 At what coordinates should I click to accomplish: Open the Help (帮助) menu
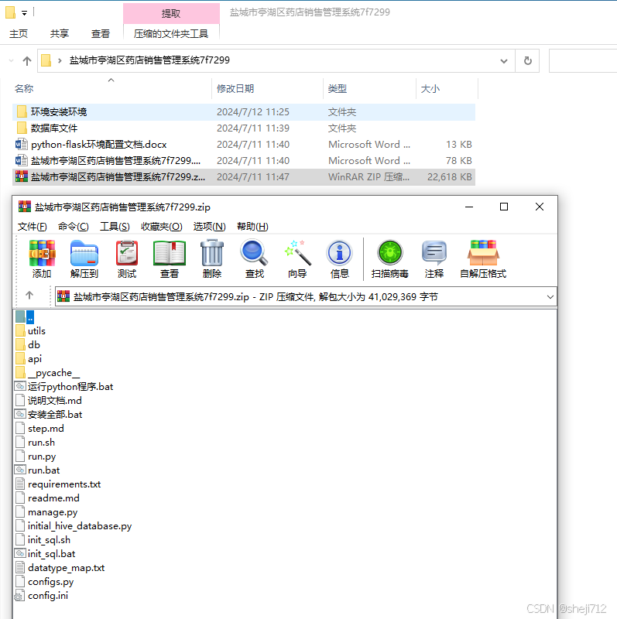[x=252, y=227]
